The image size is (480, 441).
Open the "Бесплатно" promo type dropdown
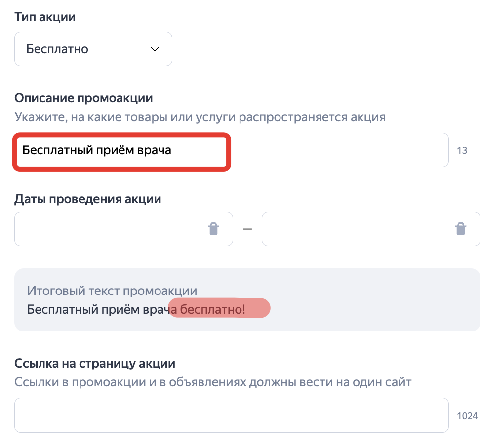tap(93, 49)
